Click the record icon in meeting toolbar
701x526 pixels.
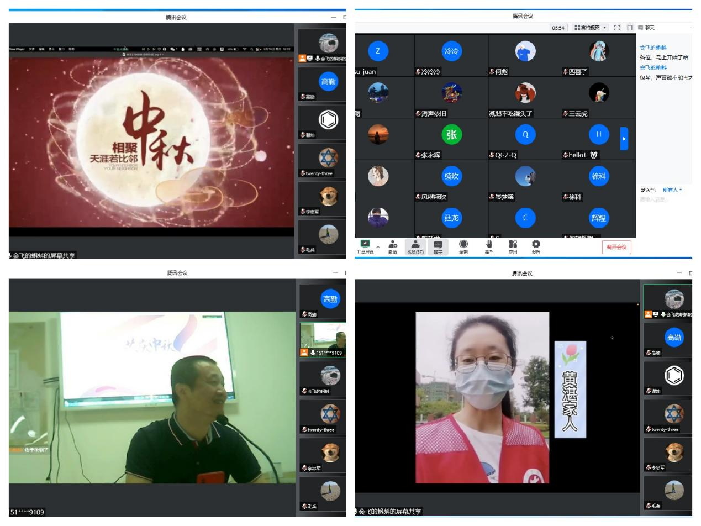[x=463, y=246]
